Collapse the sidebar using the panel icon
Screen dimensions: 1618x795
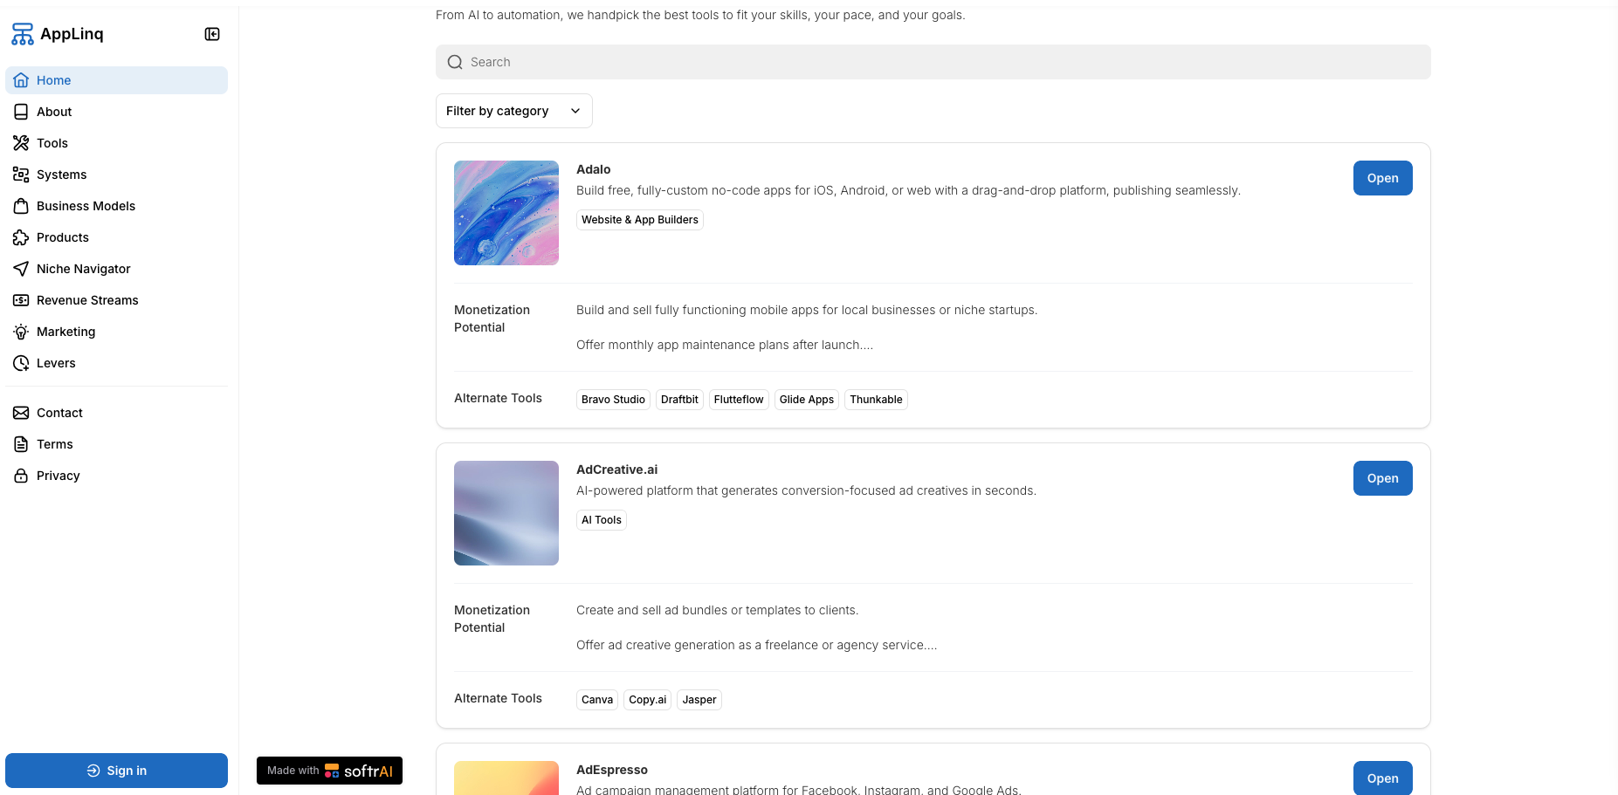tap(212, 34)
